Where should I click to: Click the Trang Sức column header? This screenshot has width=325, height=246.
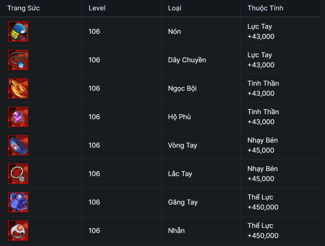24,8
